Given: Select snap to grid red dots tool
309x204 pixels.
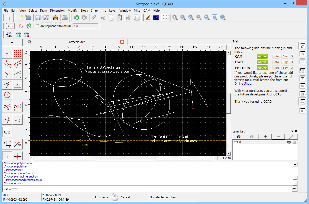Looking at the screenshot, I should (17, 54).
